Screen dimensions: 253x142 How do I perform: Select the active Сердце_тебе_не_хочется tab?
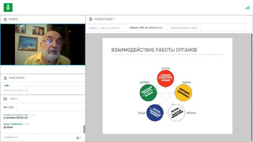147,28
